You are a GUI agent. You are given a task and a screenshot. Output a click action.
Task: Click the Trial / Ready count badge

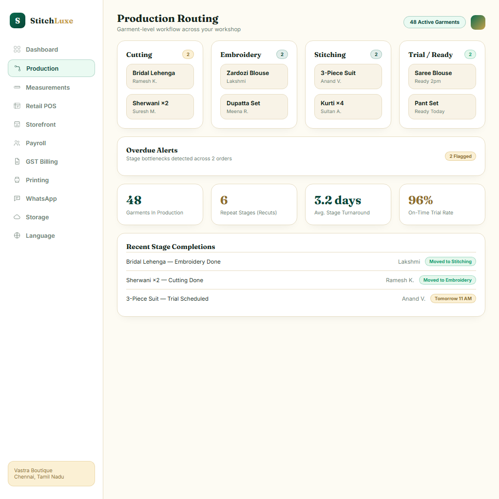coord(470,55)
